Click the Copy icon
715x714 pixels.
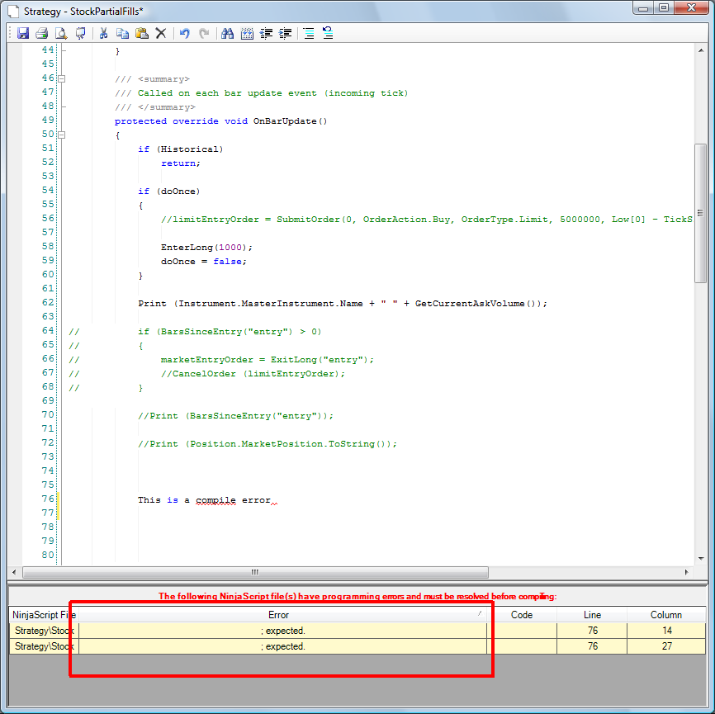(x=122, y=33)
